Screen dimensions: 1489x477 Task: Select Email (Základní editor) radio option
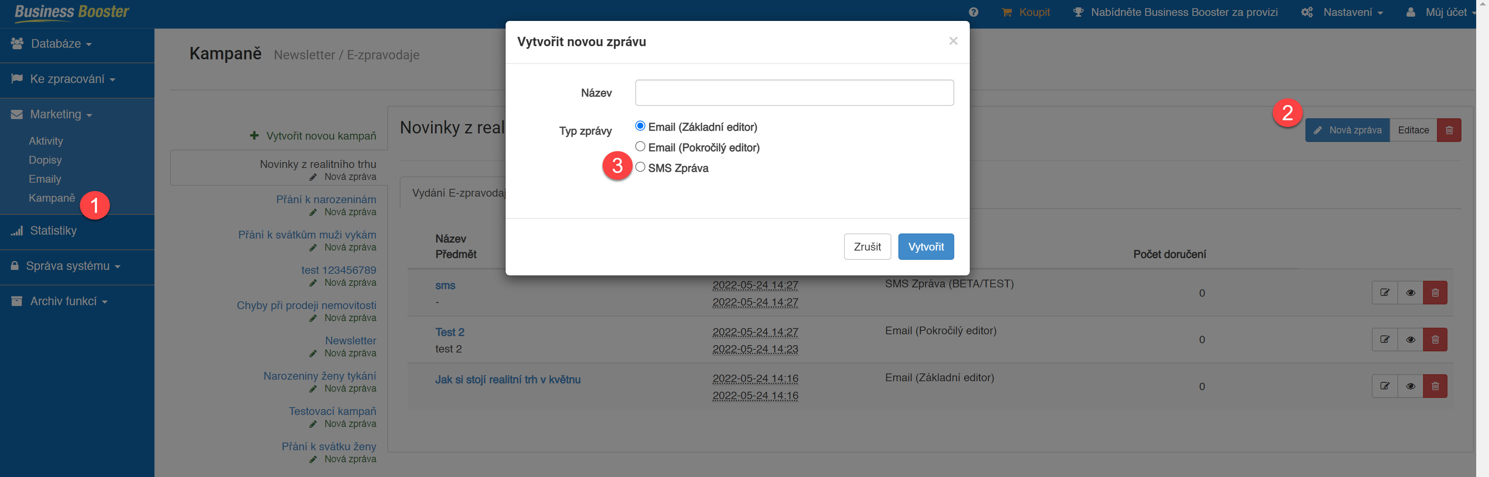[640, 126]
